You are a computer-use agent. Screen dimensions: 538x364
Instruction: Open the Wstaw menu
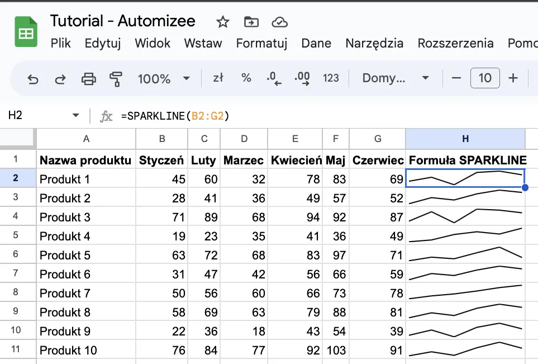203,43
